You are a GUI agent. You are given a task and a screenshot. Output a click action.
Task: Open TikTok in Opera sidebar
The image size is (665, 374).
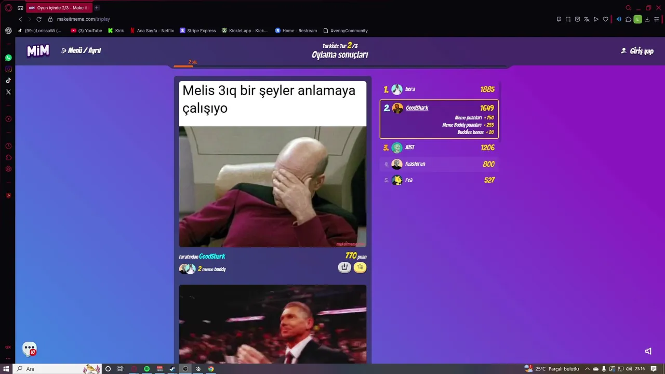(8, 81)
